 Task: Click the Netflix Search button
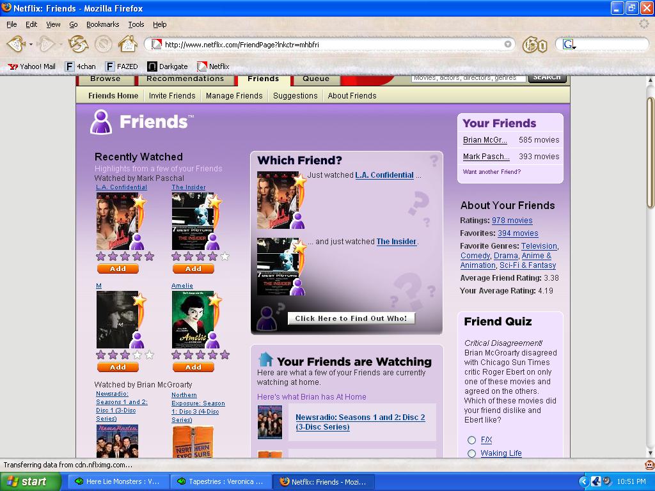548,78
